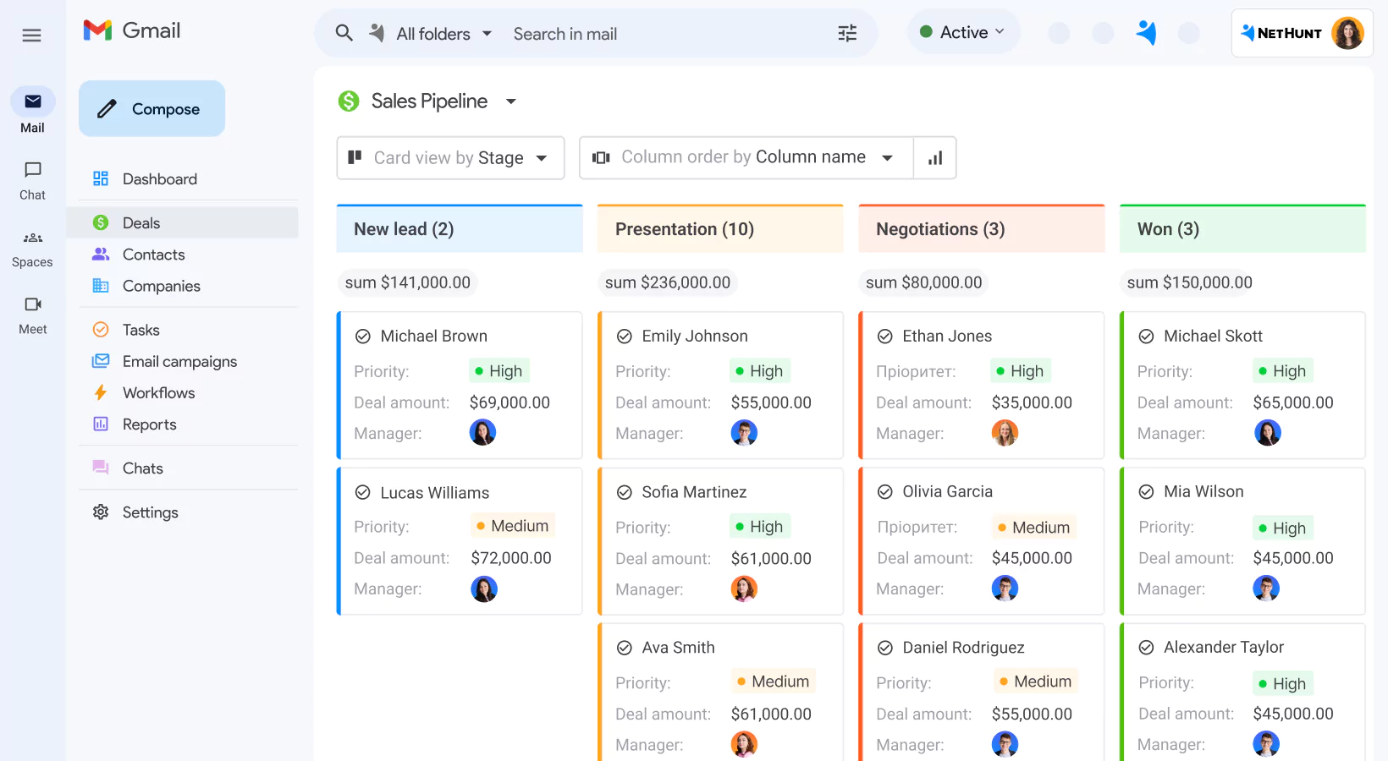Switch to the Chat section
The image size is (1388, 761).
point(32,180)
